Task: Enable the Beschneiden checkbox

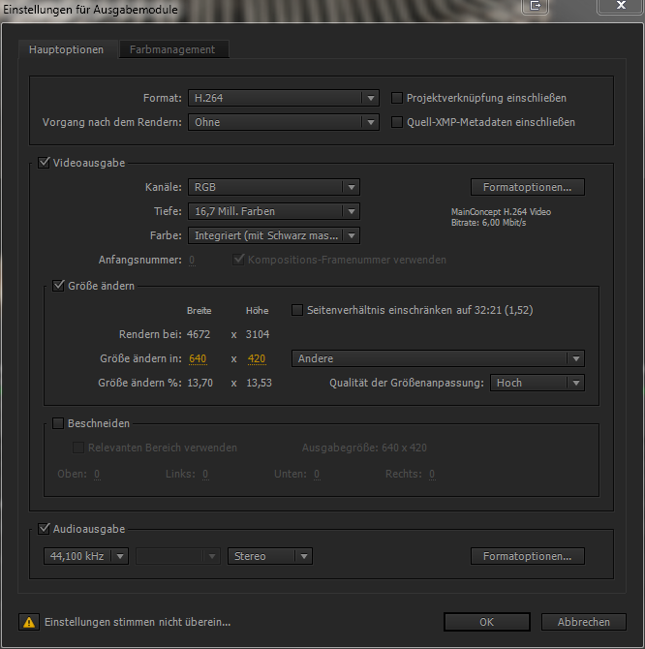Action: pyautogui.click(x=58, y=423)
